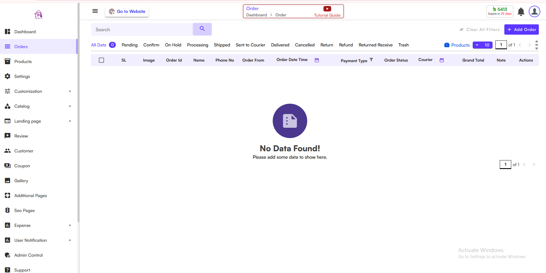Screen dimensions: 546x273
Task: Click the Products box icon
Action: pyautogui.click(x=447, y=45)
